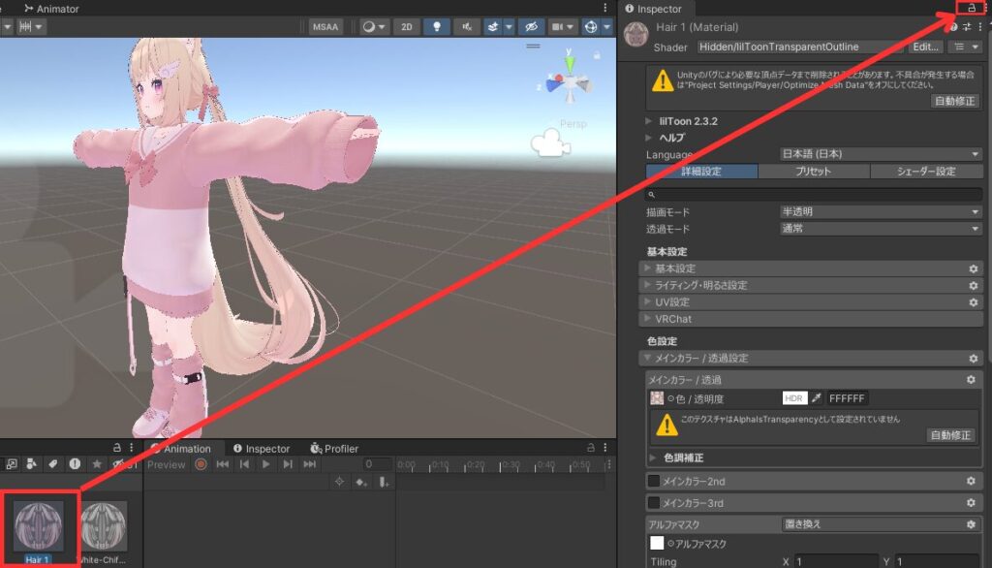Click the shader Edit... button
Image resolution: width=992 pixels, height=568 pixels.
tap(926, 47)
